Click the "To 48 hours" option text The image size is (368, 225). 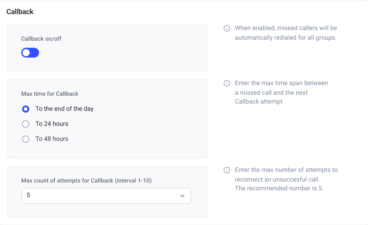coord(52,139)
